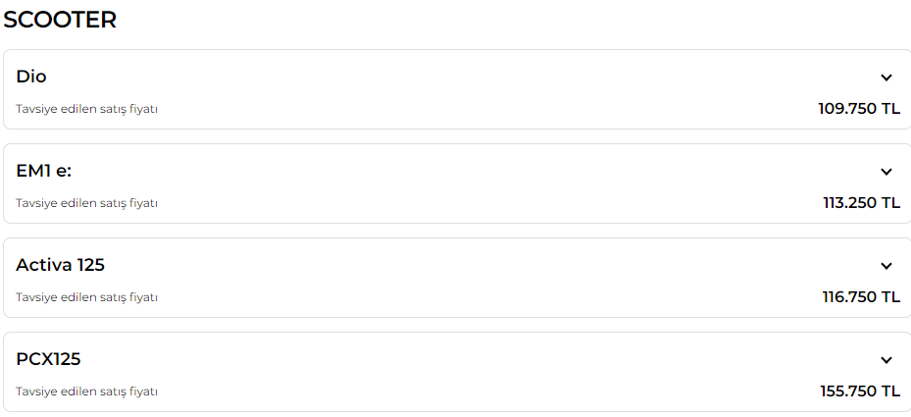Expand the EM1 e: chevron arrow
Image resolution: width=911 pixels, height=417 pixels.
pos(886,172)
